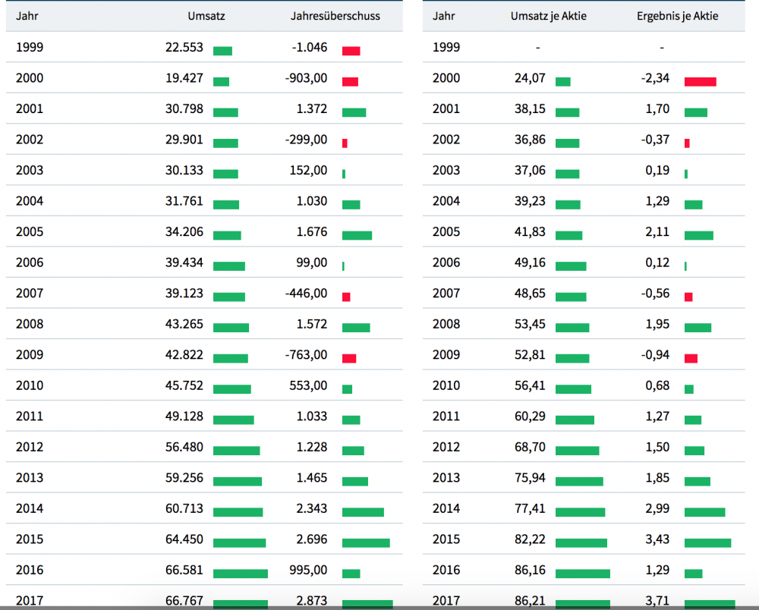Click the small red bar beside -299,00

345,143
